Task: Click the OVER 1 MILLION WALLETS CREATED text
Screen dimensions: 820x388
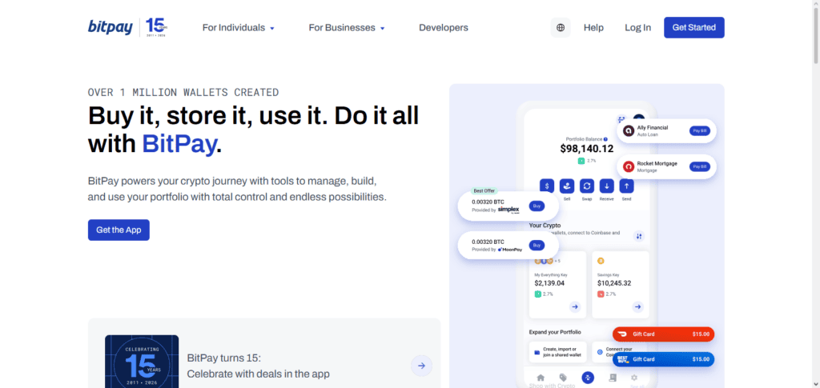Action: [x=183, y=93]
